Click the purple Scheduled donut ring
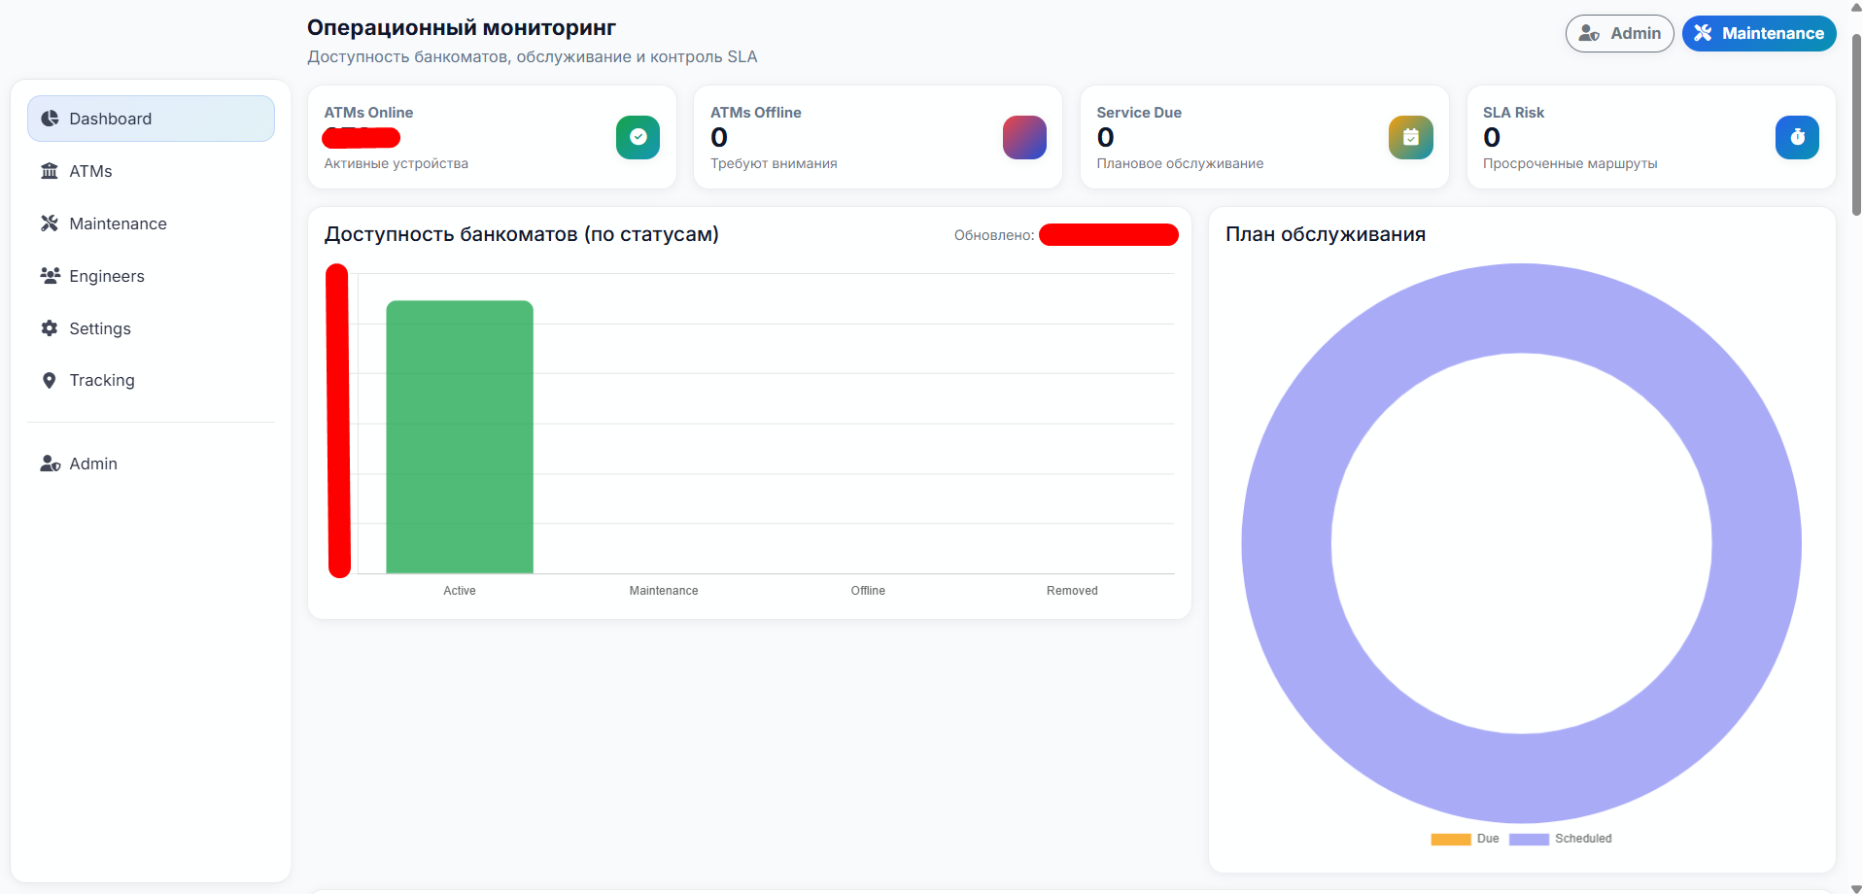The image size is (1863, 894). tap(1287, 544)
